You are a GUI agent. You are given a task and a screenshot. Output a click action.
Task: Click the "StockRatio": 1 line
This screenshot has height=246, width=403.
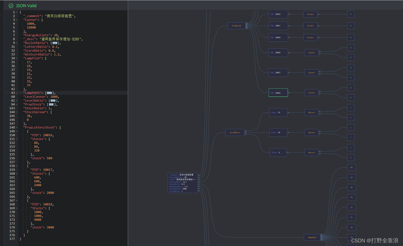click(38, 108)
